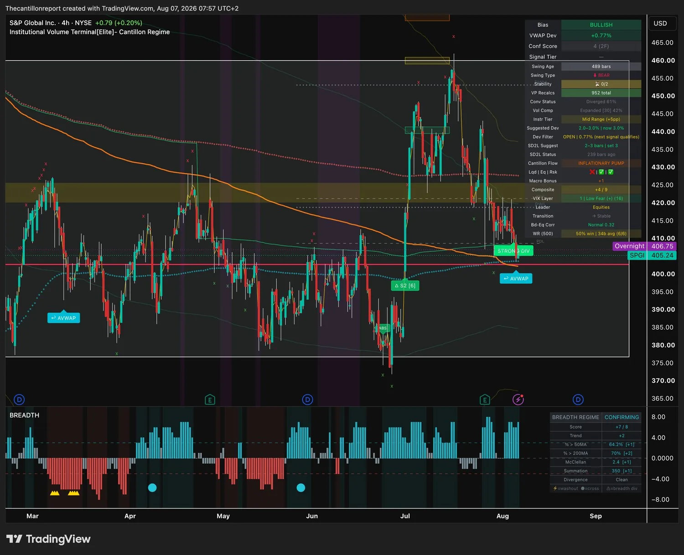
Task: Click the AVWAP label near August
Action: (x=516, y=279)
